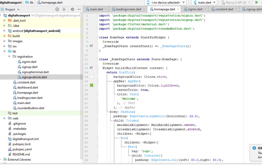262x165 pixels.
Task: Collapse the lib folder
Action: point(5,52)
